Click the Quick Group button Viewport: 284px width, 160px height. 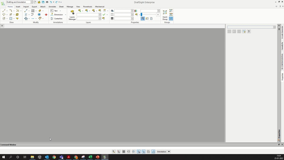165,15
